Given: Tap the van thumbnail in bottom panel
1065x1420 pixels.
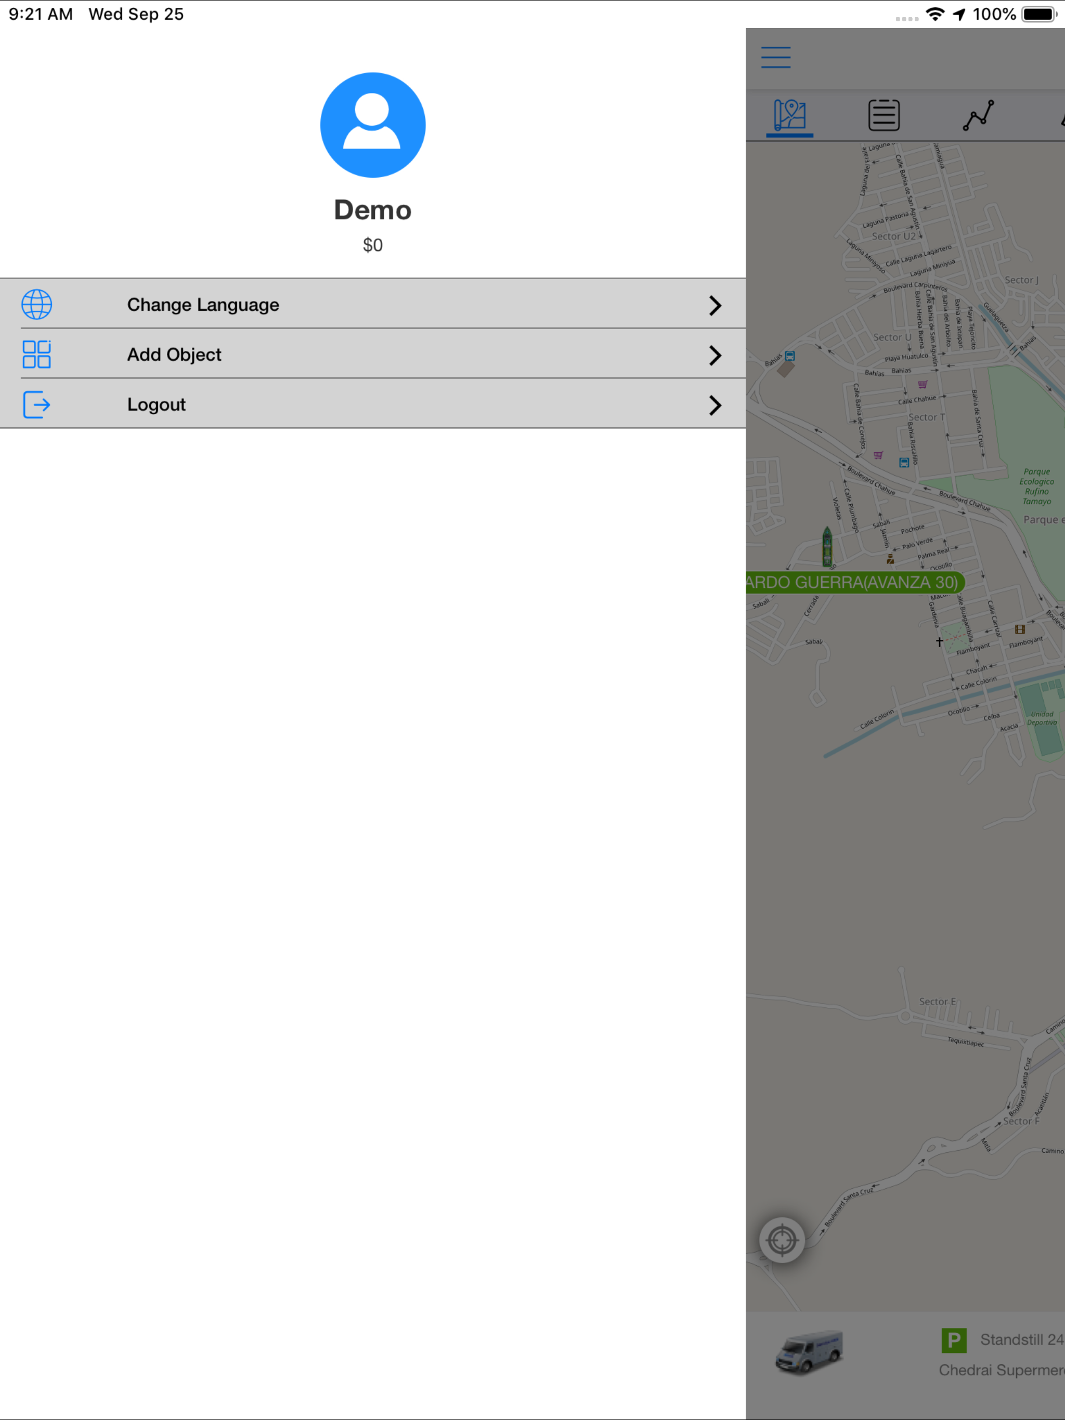Looking at the screenshot, I should pos(809,1352).
